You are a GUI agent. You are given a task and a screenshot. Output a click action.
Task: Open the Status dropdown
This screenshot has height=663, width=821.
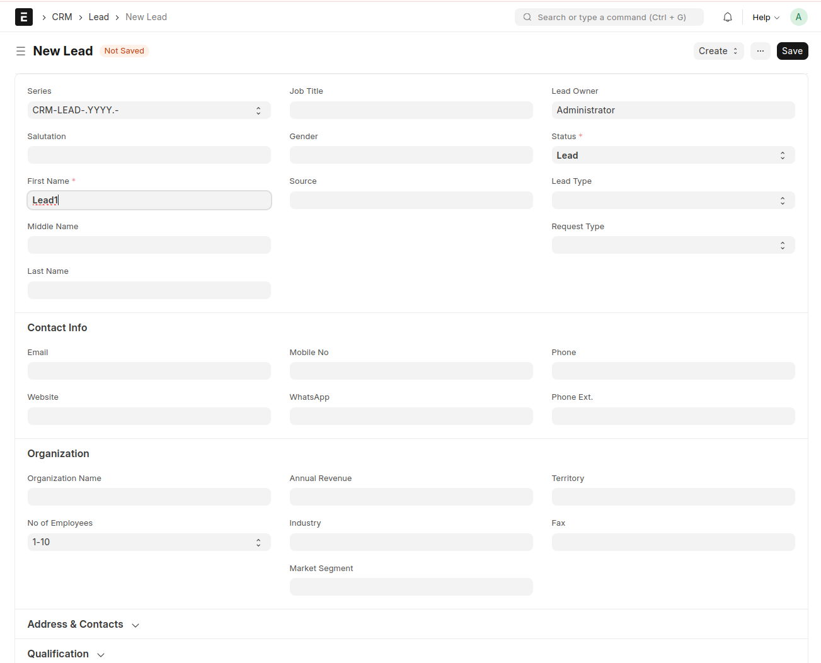tap(673, 156)
